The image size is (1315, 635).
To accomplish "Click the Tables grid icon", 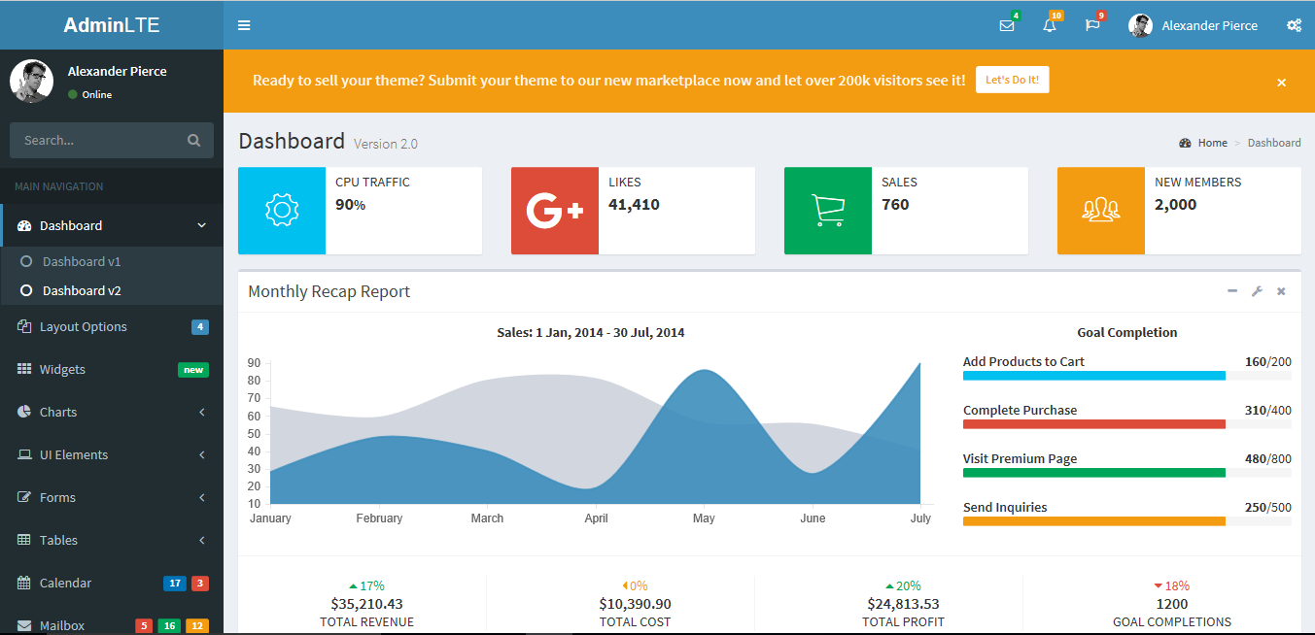I will coord(24,540).
